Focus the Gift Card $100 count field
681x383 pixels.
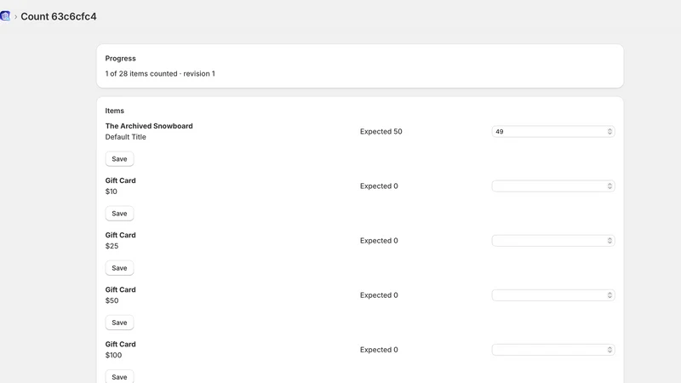[552, 350]
